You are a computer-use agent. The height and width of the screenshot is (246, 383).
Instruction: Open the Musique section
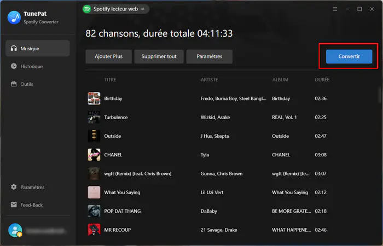click(x=38, y=48)
